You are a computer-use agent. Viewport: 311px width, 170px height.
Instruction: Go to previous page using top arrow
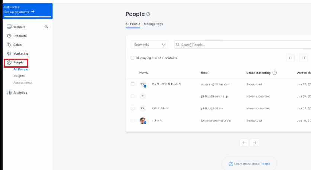tap(290, 58)
